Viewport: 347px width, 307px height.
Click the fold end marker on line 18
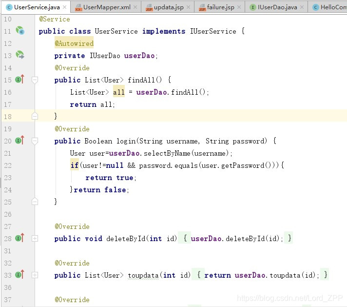pyautogui.click(x=35, y=116)
